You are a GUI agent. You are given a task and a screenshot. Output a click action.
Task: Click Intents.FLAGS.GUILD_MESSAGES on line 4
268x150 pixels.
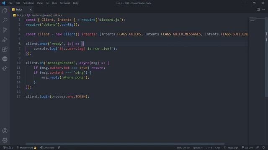[173, 34]
